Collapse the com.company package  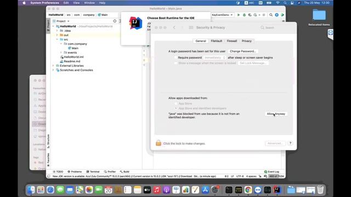tap(61, 44)
